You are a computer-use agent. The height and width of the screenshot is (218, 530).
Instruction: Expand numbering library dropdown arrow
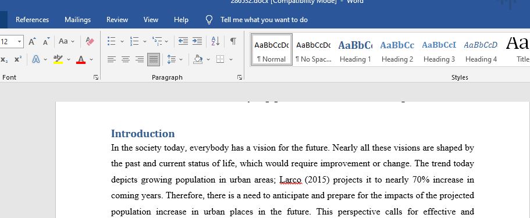pos(145,42)
